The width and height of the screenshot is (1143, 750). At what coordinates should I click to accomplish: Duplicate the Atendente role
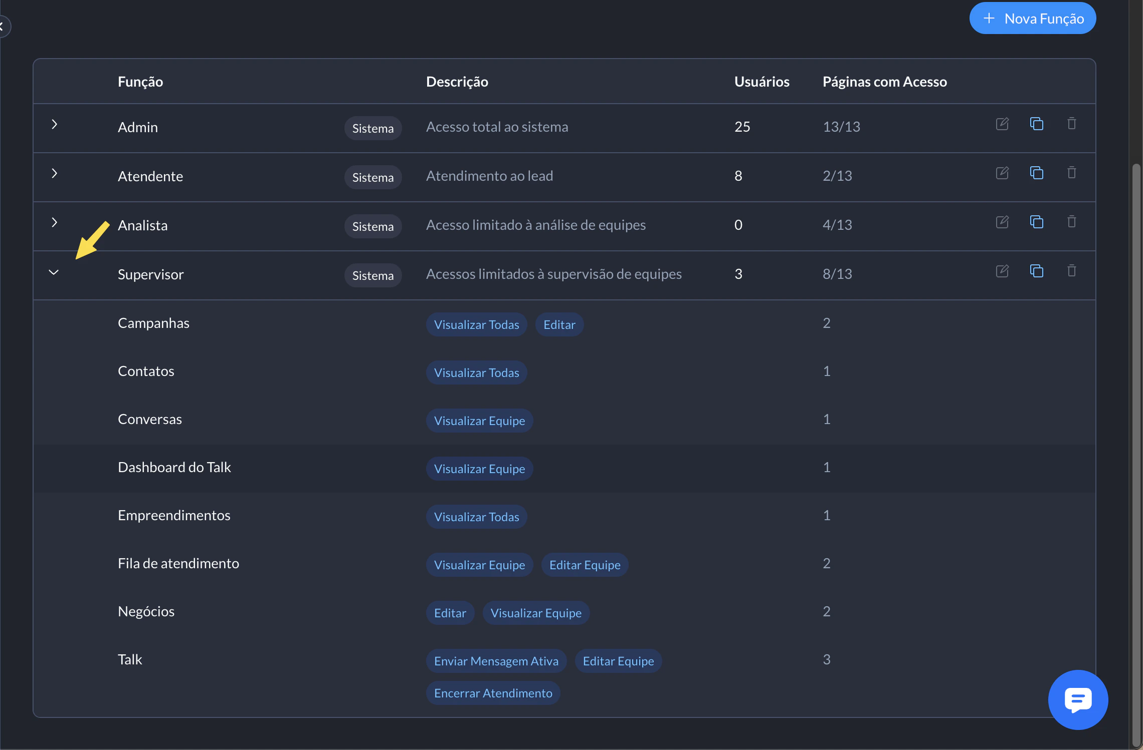[1036, 173]
